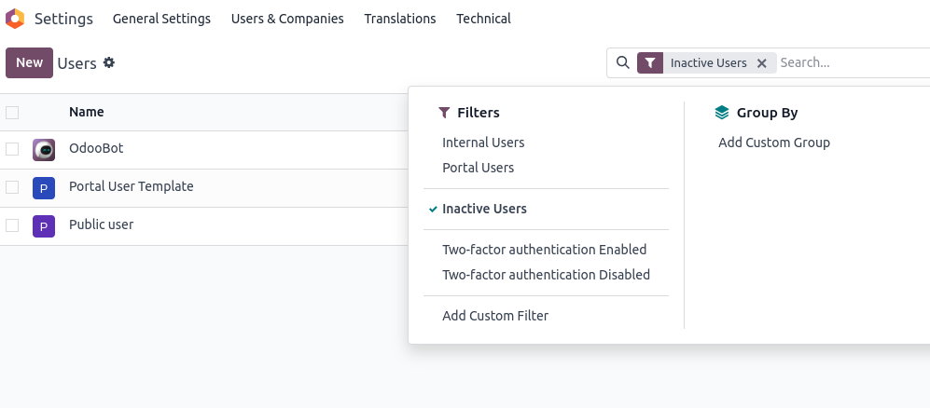Open the General Settings menu
Viewport: 930px width, 408px height.
coord(161,19)
